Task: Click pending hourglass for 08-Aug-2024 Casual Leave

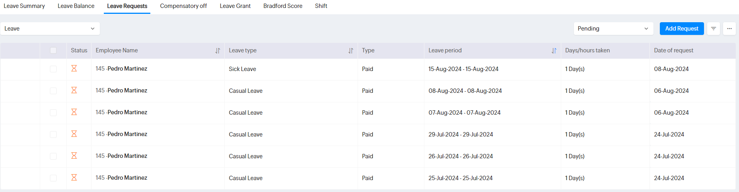Action: pos(74,90)
